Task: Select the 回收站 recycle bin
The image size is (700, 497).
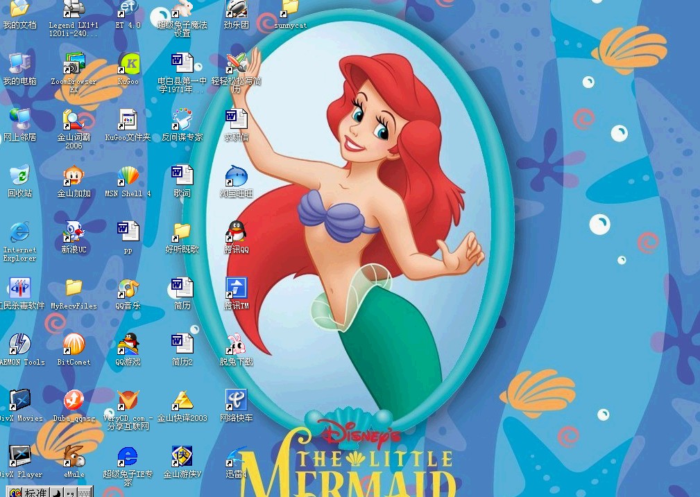Action: (19, 176)
